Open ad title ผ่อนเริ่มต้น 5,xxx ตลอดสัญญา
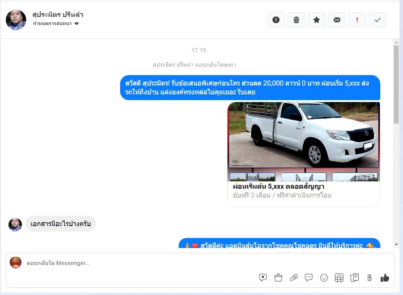Screen dimensions: 403x295 coord(278,186)
